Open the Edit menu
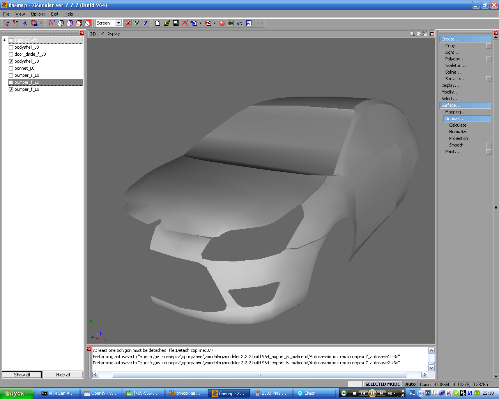Image resolution: width=499 pixels, height=399 pixels. (55, 14)
